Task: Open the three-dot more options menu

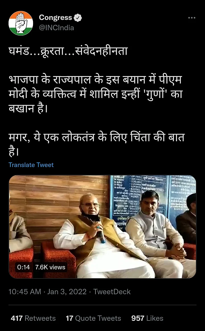Action: (x=192, y=18)
